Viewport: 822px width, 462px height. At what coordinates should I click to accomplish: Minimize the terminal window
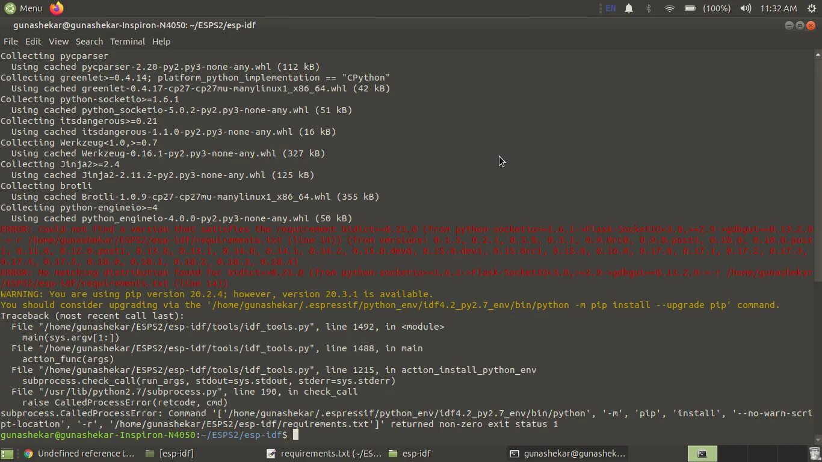coord(790,25)
